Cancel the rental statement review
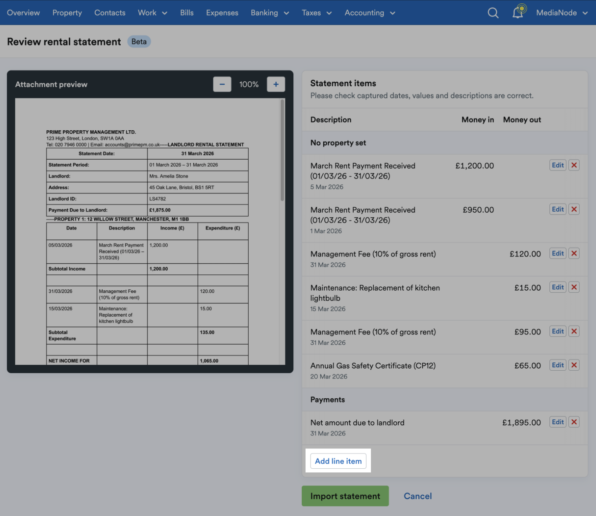The width and height of the screenshot is (596, 516). point(418,496)
